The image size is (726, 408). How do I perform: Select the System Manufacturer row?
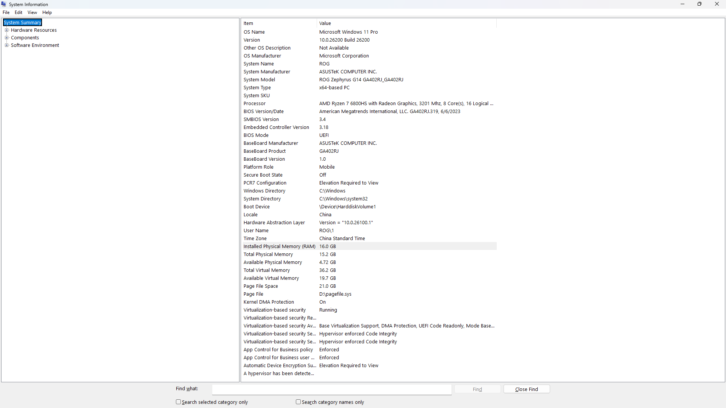369,72
